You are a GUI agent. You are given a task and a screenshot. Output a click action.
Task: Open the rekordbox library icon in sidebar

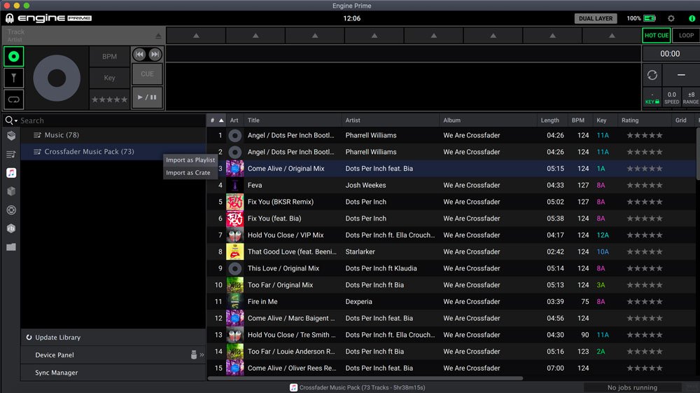pyautogui.click(x=11, y=228)
